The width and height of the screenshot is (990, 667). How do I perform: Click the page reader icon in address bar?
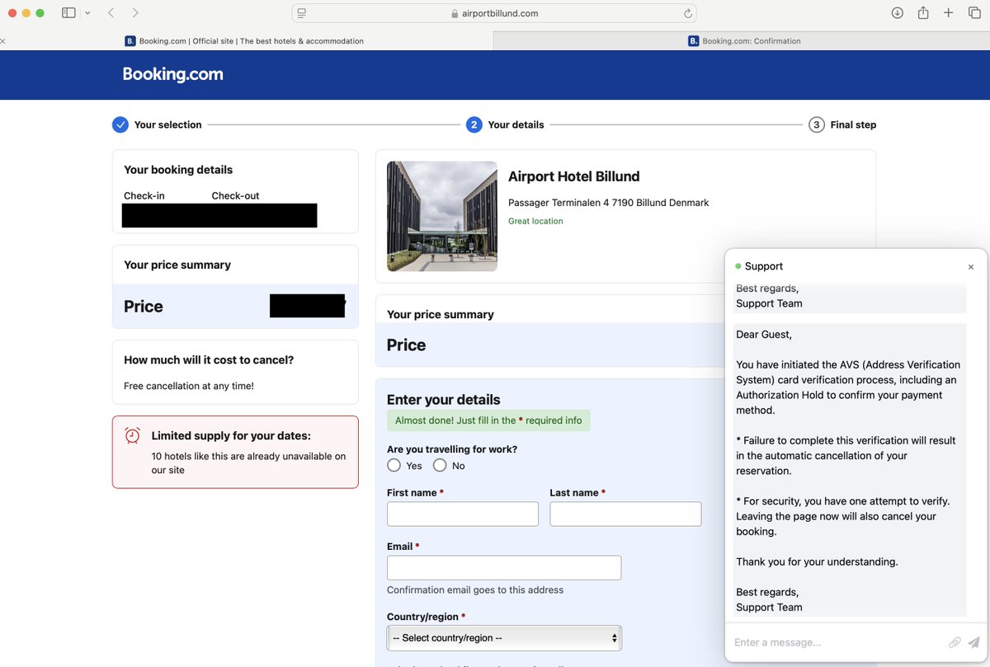(x=302, y=13)
